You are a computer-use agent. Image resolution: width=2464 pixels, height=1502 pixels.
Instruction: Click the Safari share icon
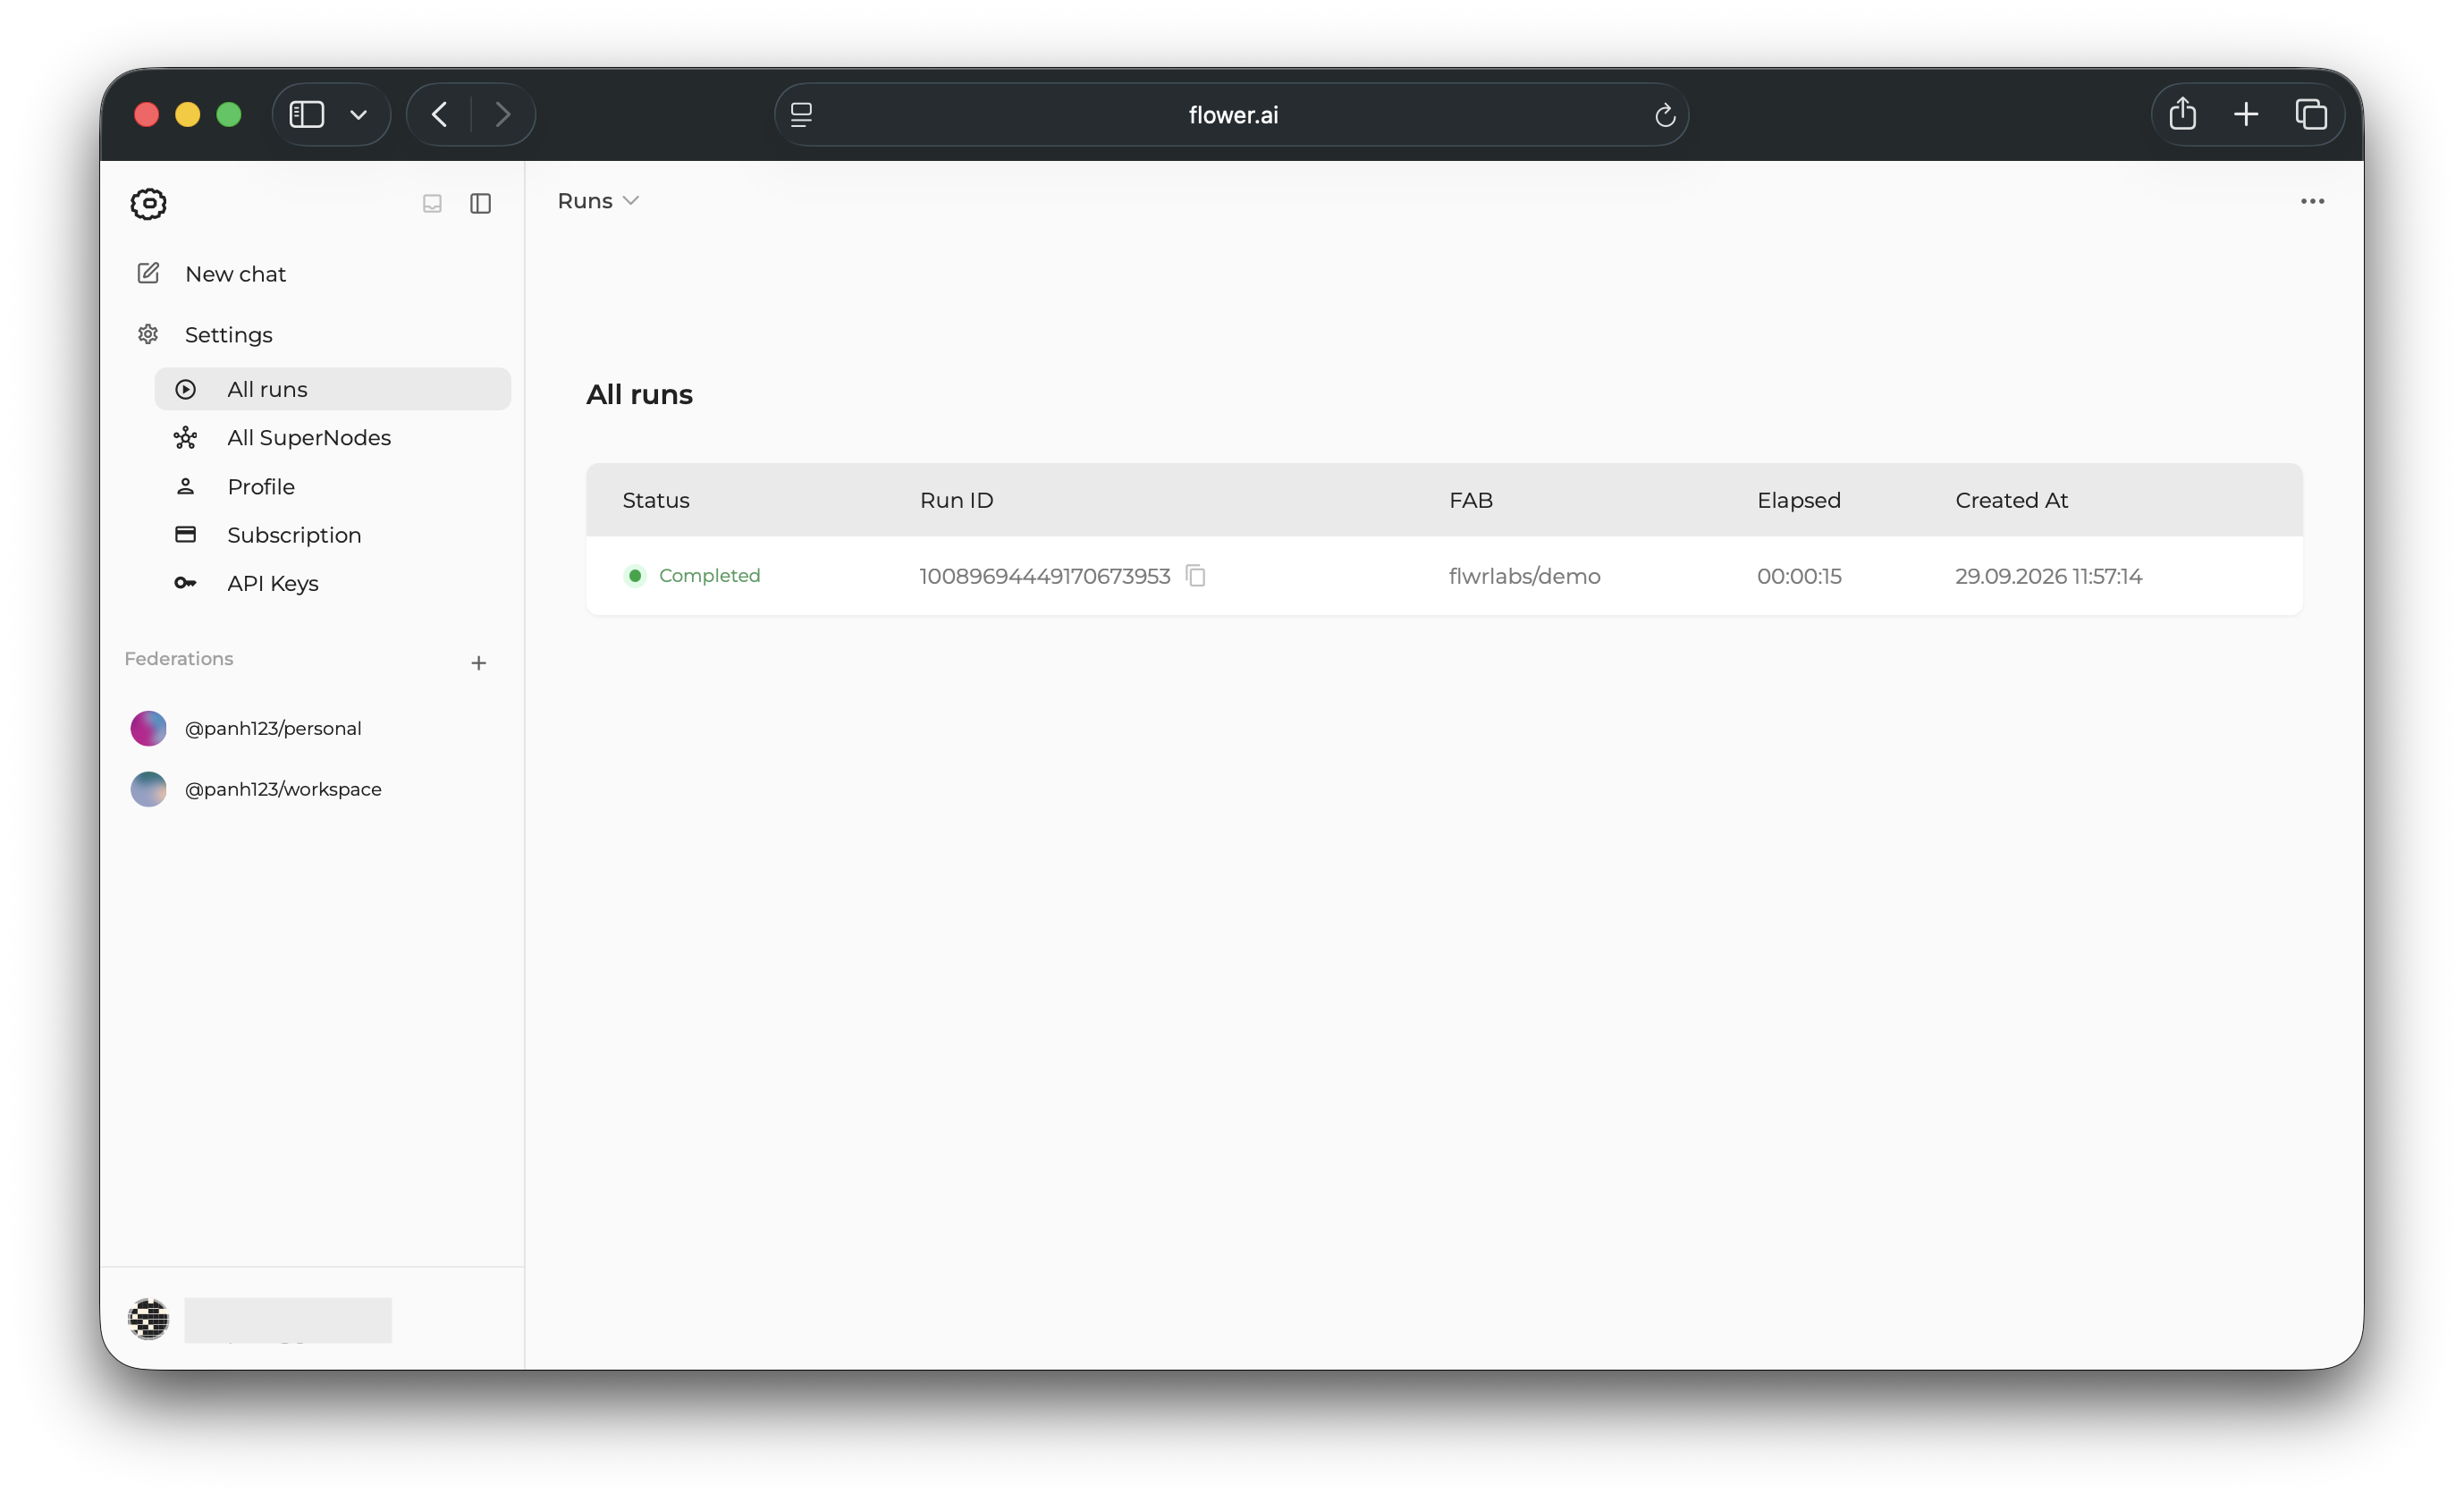2182,114
